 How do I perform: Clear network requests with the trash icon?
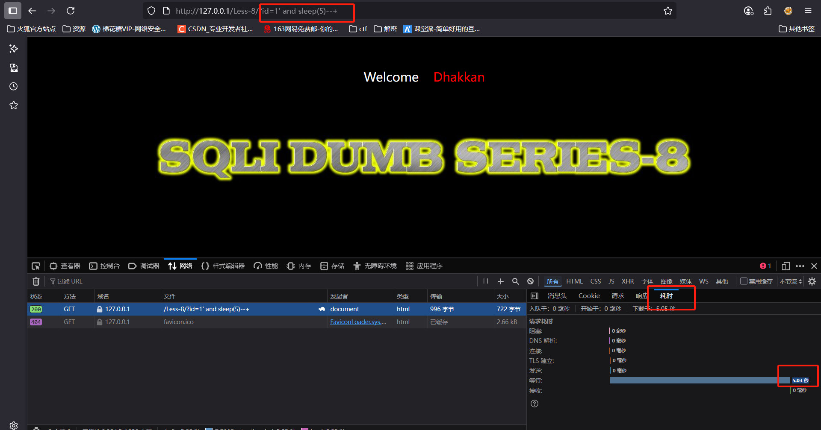pyautogui.click(x=36, y=281)
